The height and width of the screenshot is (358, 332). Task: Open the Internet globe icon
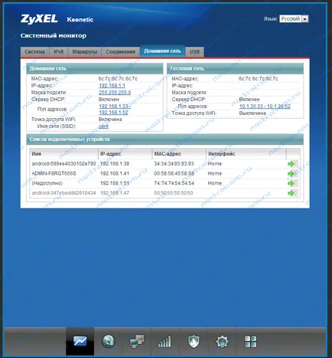pos(109,341)
